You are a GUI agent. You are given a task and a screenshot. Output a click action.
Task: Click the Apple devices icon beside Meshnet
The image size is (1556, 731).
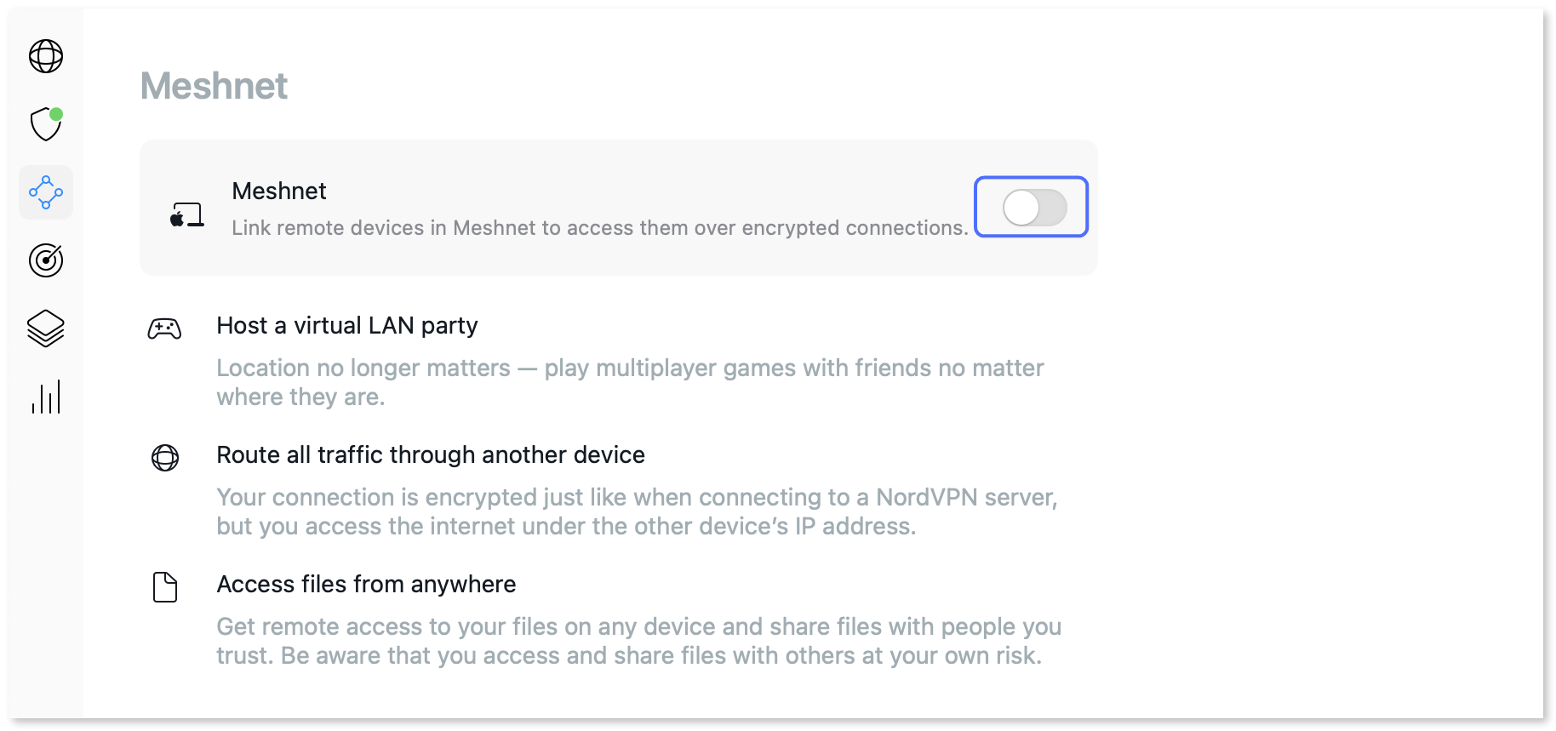click(186, 214)
